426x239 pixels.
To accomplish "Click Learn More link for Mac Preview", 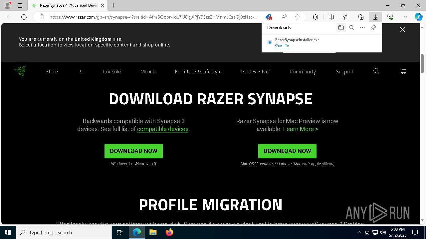I will [x=301, y=129].
